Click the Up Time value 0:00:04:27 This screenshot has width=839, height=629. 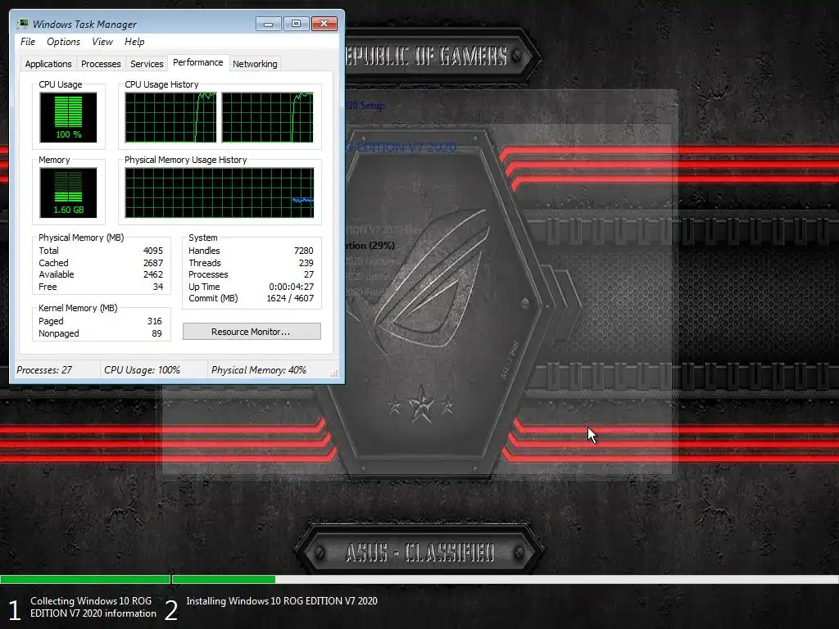[x=291, y=287]
